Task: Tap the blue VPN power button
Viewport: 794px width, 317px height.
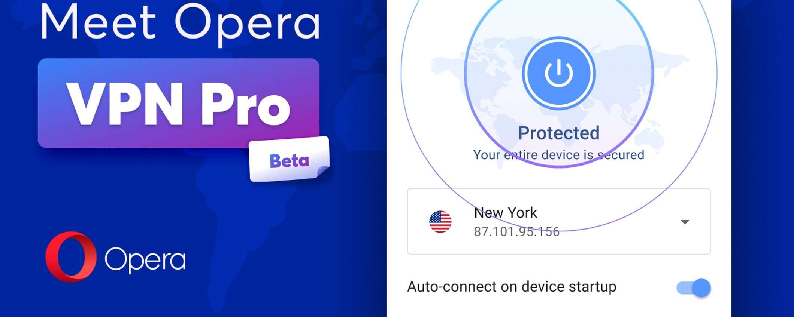Action: 558,73
